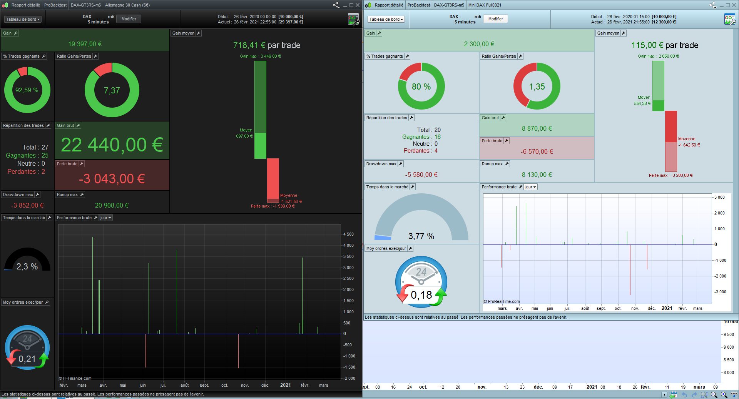739x399 pixels.
Task: Click the -6 570,00 € gross loss value
Action: (537, 152)
